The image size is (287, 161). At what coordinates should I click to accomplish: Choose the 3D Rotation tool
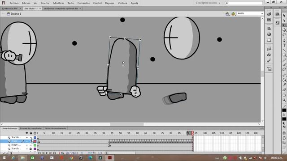coord(284,30)
